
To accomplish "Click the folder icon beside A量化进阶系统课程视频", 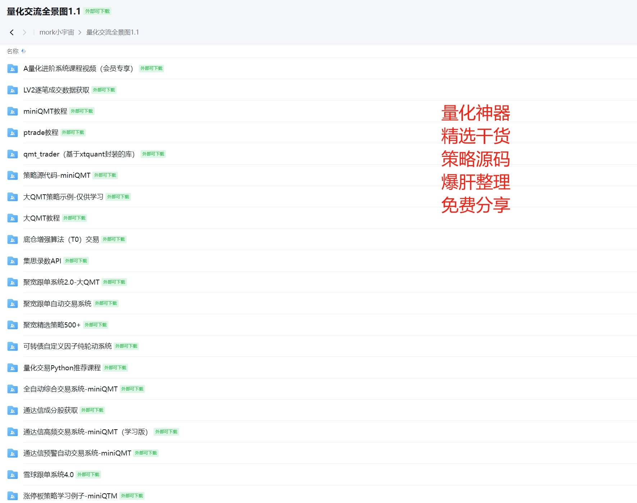I will (x=12, y=68).
